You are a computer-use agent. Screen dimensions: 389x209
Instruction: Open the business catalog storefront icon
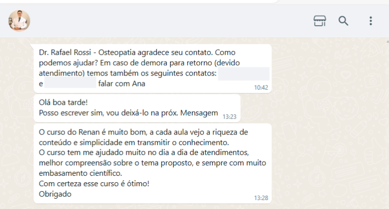320,21
